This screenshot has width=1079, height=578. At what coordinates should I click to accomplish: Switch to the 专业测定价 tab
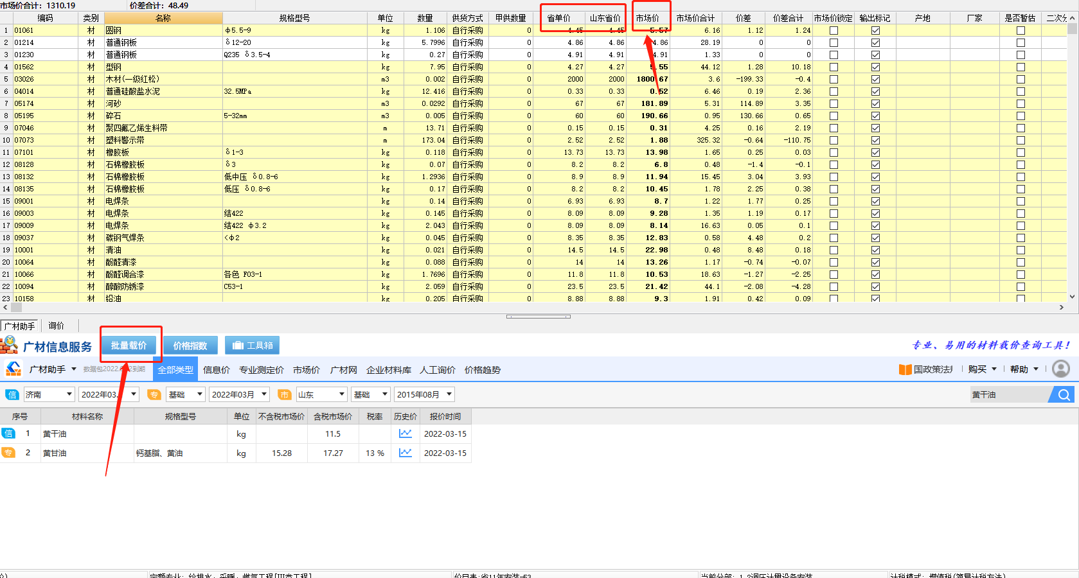point(262,370)
